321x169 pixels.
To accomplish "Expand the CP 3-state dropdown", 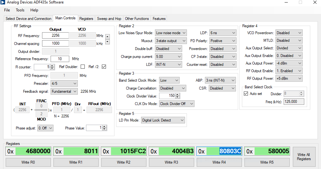I will [223, 57].
